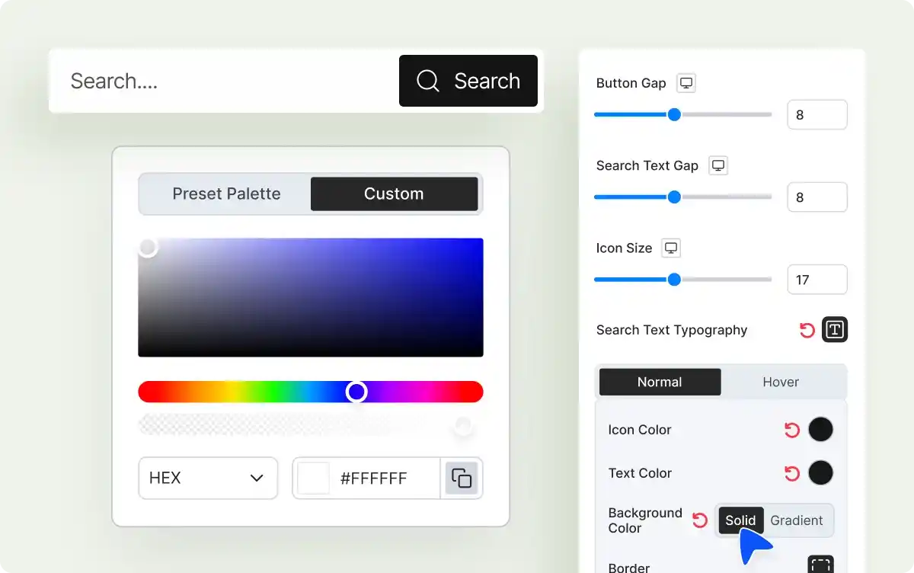The width and height of the screenshot is (914, 573).
Task: Reset the Text Color value
Action: [792, 473]
